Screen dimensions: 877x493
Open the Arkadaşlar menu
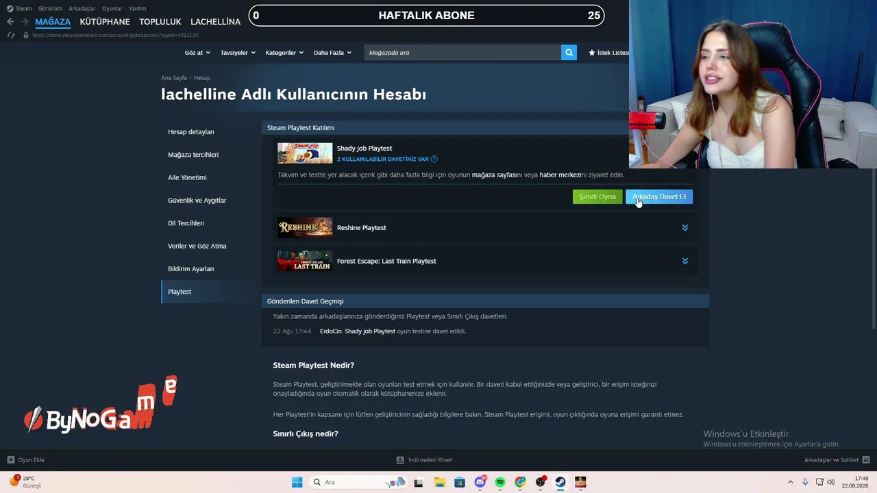click(x=82, y=8)
